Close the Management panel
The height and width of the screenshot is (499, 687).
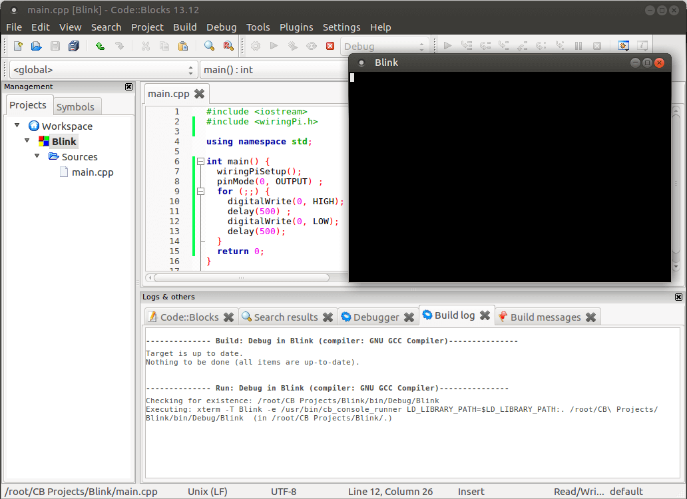(x=129, y=86)
